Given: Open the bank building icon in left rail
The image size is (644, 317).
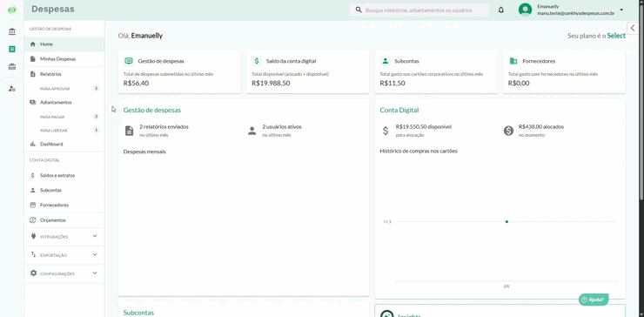Looking at the screenshot, I should click(x=12, y=31).
